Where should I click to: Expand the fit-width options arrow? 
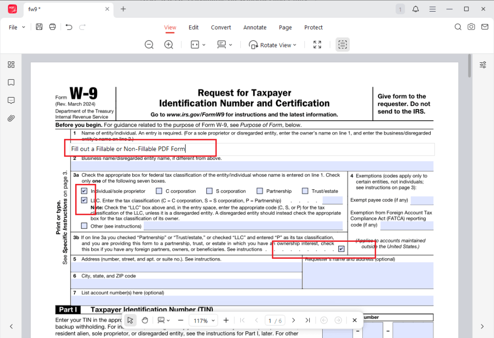point(204,45)
